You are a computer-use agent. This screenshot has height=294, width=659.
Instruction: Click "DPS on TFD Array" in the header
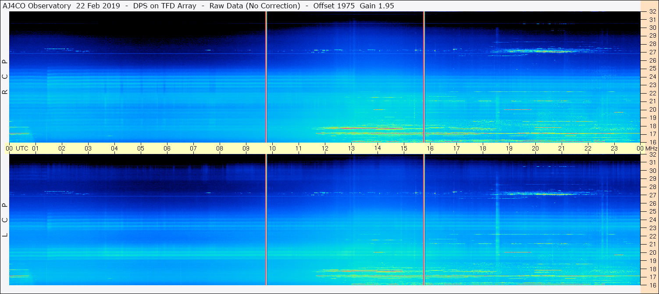click(165, 6)
